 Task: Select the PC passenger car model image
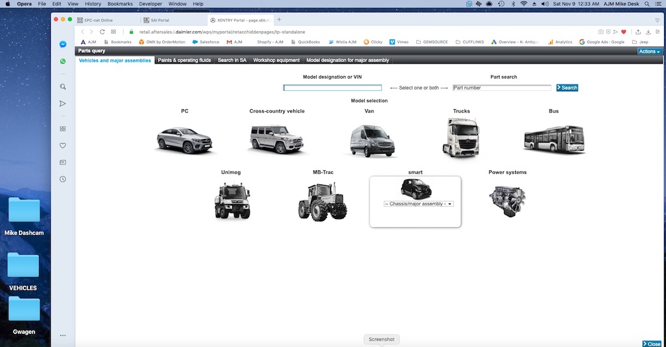pyautogui.click(x=185, y=139)
